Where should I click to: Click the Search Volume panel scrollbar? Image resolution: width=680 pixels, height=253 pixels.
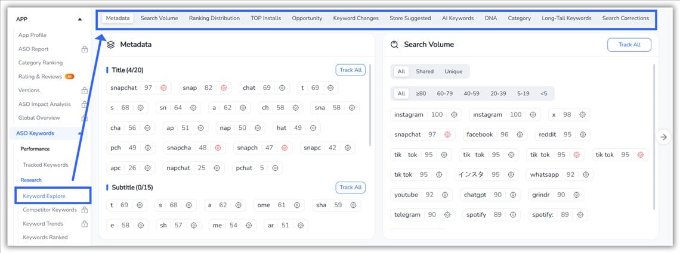click(654, 137)
